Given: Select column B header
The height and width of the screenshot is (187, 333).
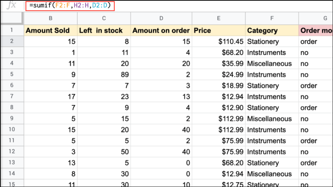Looking at the screenshot, I should tap(50, 19).
